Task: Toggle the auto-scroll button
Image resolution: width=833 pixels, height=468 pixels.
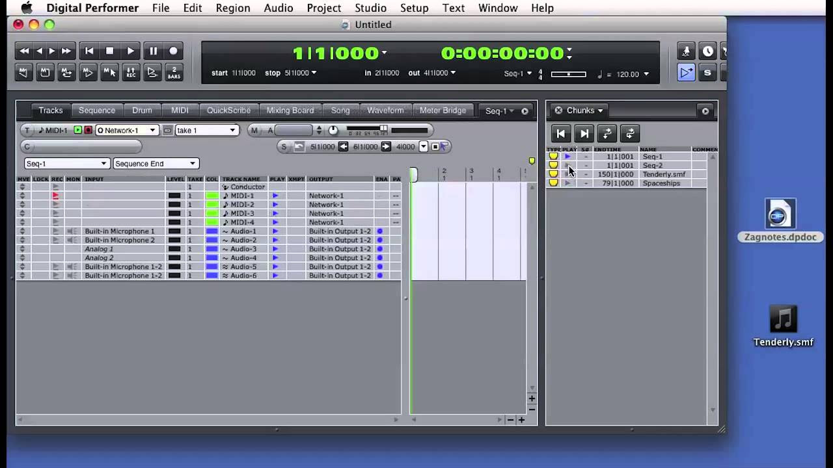Action: pos(686,73)
